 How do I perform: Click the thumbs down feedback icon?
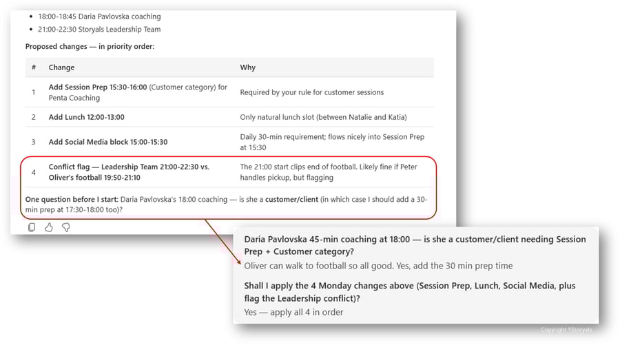(x=66, y=227)
